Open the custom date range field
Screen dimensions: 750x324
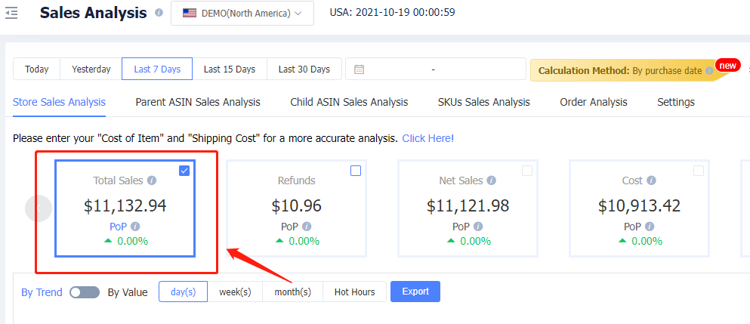[x=435, y=69]
